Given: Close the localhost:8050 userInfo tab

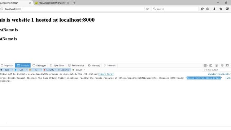Looking at the screenshot, I should click(x=68, y=3).
